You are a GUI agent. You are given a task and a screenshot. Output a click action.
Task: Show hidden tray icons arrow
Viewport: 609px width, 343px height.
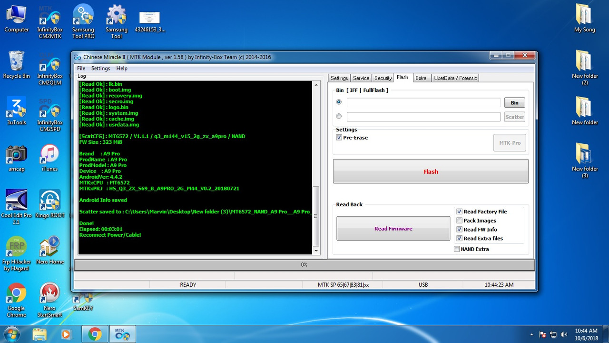click(x=532, y=334)
